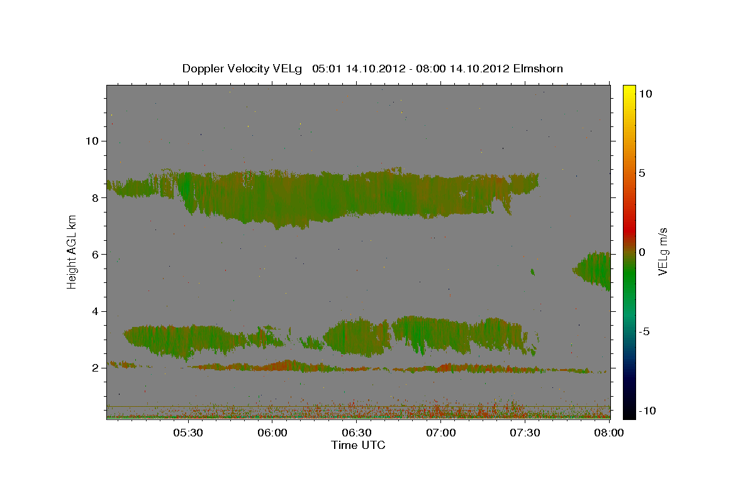Click the 'VELg m/s' colorbar label
Screen dimensions: 755x503
[x=663, y=251]
